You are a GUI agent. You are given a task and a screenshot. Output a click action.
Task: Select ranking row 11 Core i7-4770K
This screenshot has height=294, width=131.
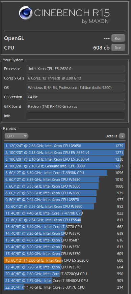click(64, 214)
